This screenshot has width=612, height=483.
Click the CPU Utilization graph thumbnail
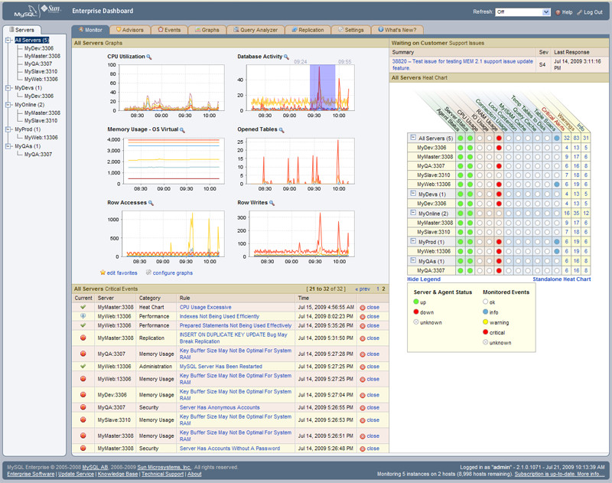[x=171, y=88]
